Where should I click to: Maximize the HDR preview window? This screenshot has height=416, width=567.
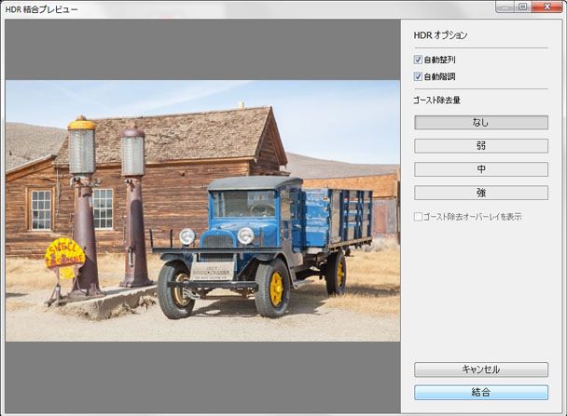tap(523, 7)
